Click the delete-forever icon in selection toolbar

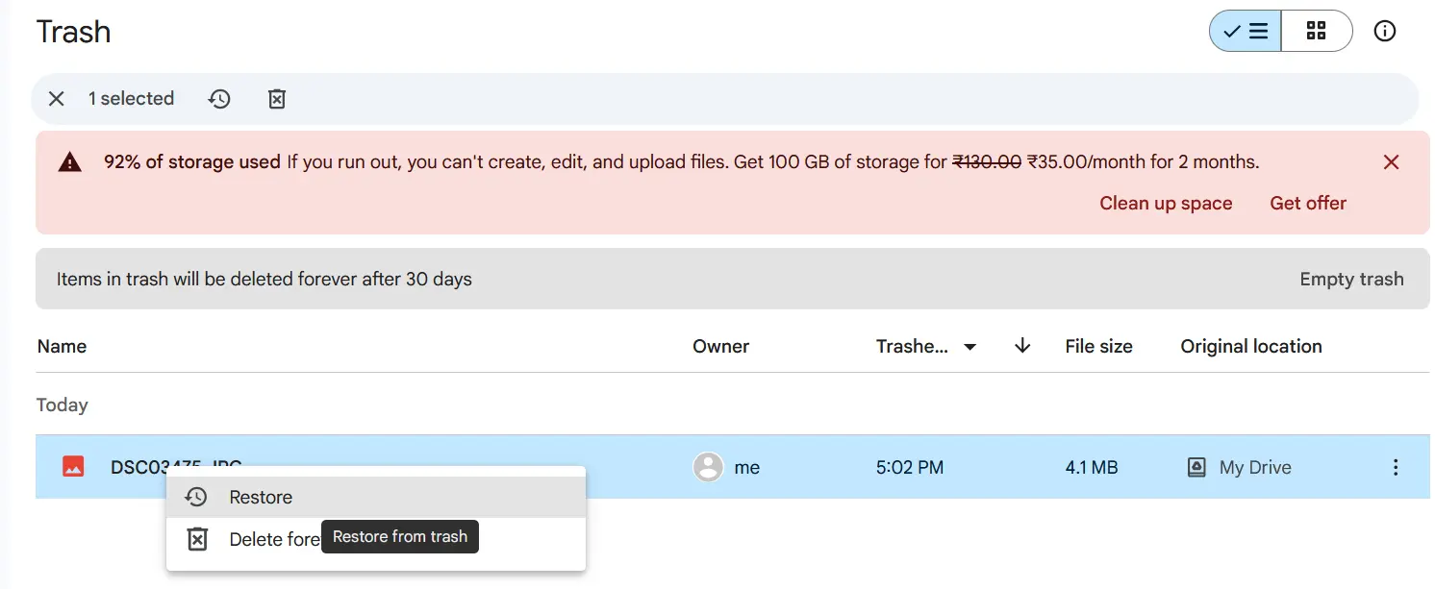coord(277,98)
